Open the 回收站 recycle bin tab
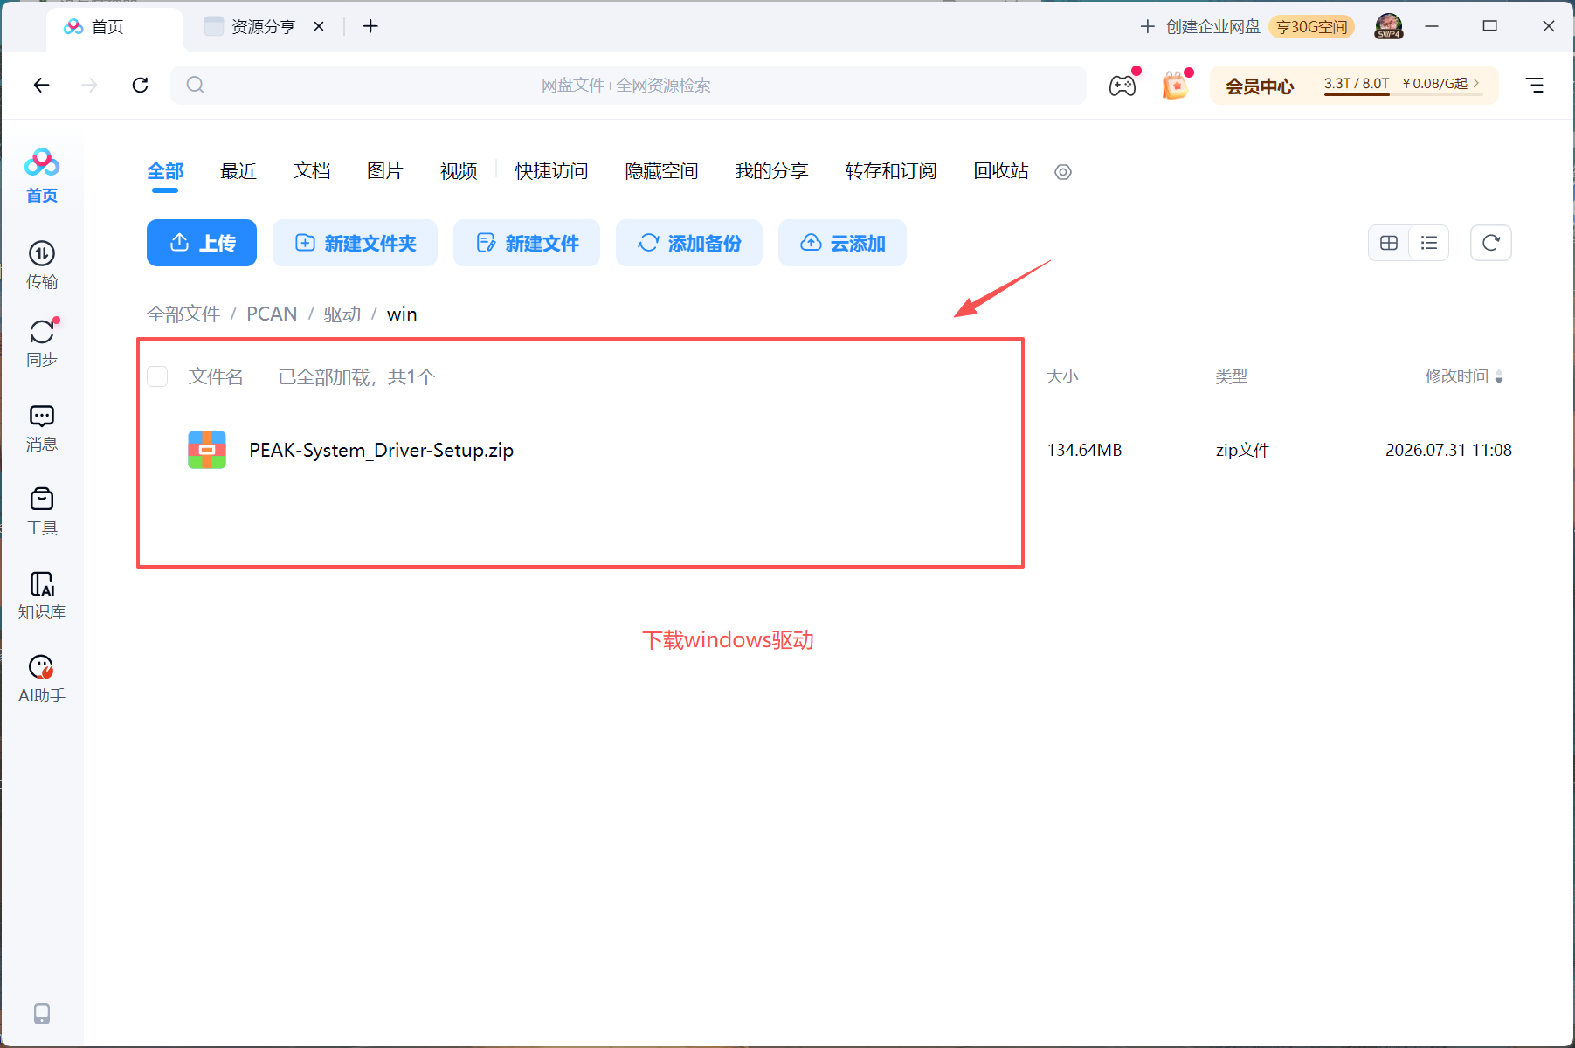 (x=1001, y=171)
